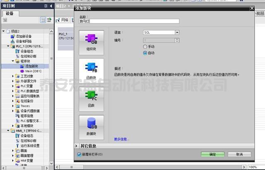Select the FB function block type
The image size is (265, 170).
[91, 70]
